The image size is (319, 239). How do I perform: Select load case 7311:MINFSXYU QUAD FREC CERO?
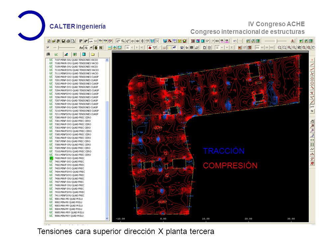point(70,155)
